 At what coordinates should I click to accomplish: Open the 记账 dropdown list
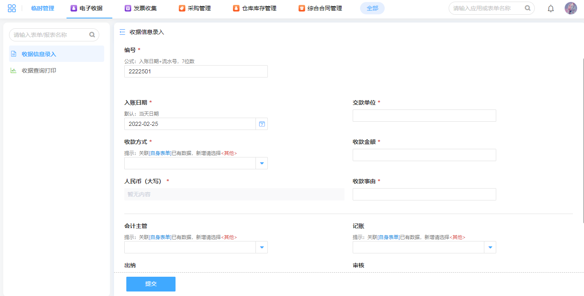[490, 247]
